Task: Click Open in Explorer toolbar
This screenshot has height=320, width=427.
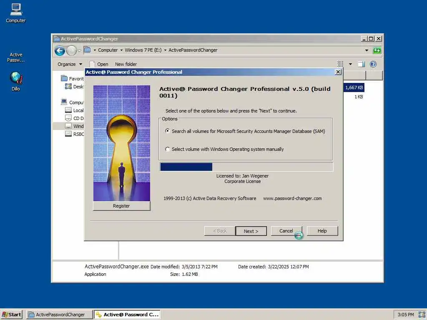Action: (x=99, y=64)
